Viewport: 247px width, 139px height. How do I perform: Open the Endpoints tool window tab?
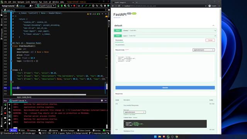[54, 131]
